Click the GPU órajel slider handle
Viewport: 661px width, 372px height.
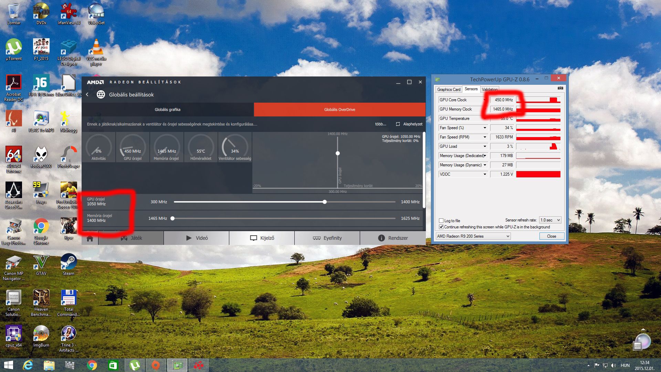pos(325,202)
